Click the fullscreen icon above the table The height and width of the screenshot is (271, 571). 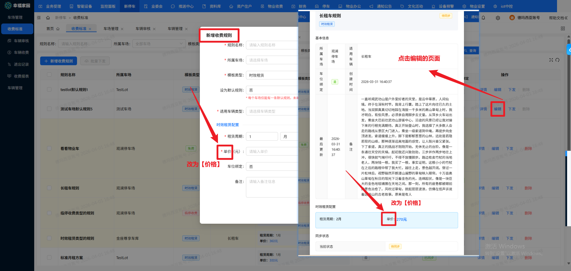551,60
